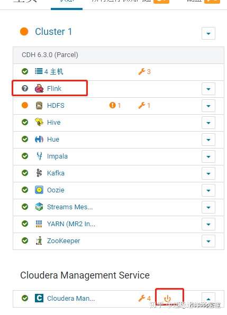Click the Oozie service icon
Viewport: 227px width, 315px height.
pyautogui.click(x=39, y=190)
